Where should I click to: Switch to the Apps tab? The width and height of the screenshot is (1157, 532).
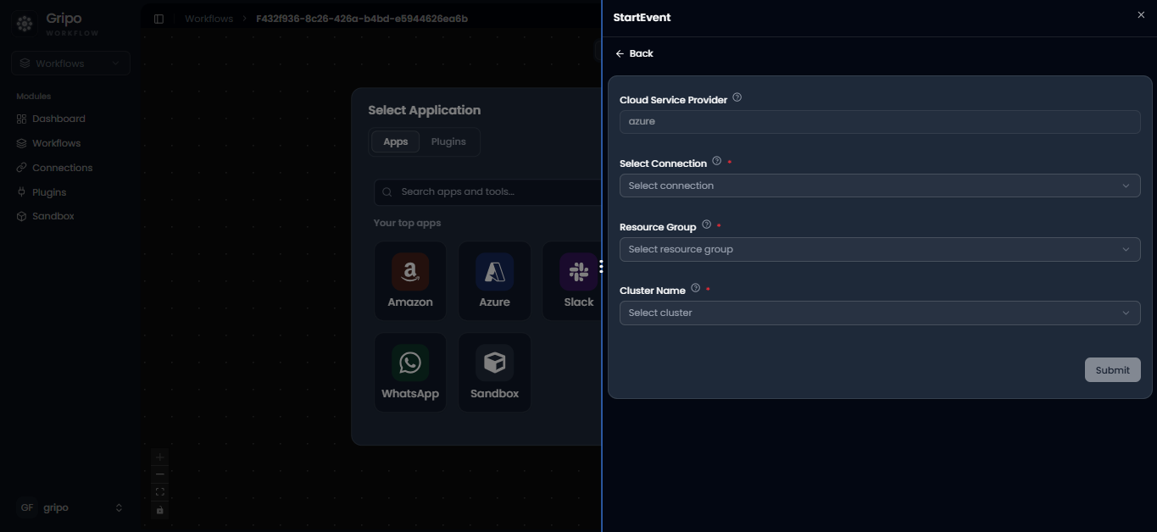coord(396,142)
